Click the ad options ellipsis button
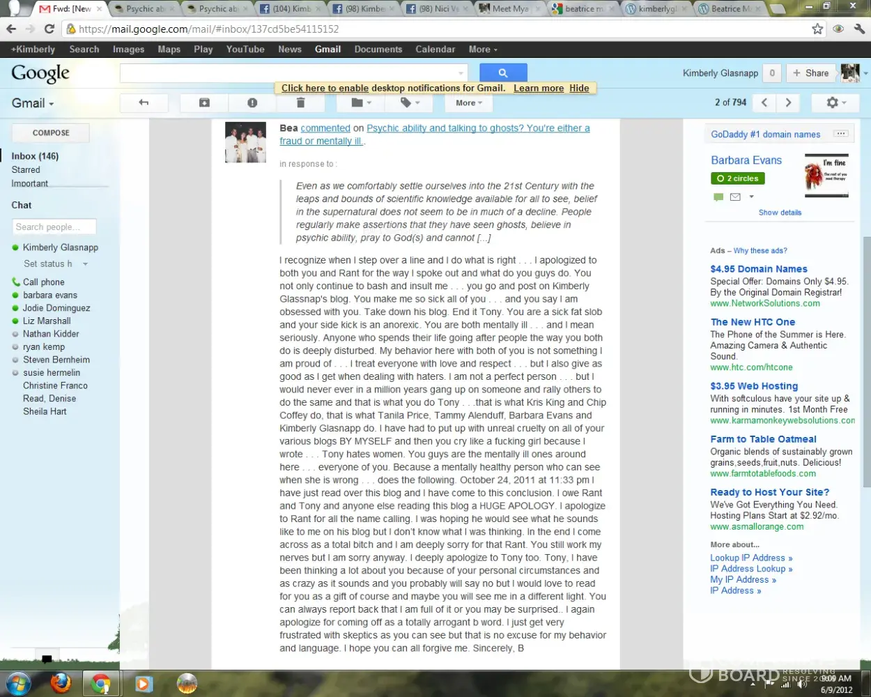Image resolution: width=871 pixels, height=697 pixels. click(841, 134)
